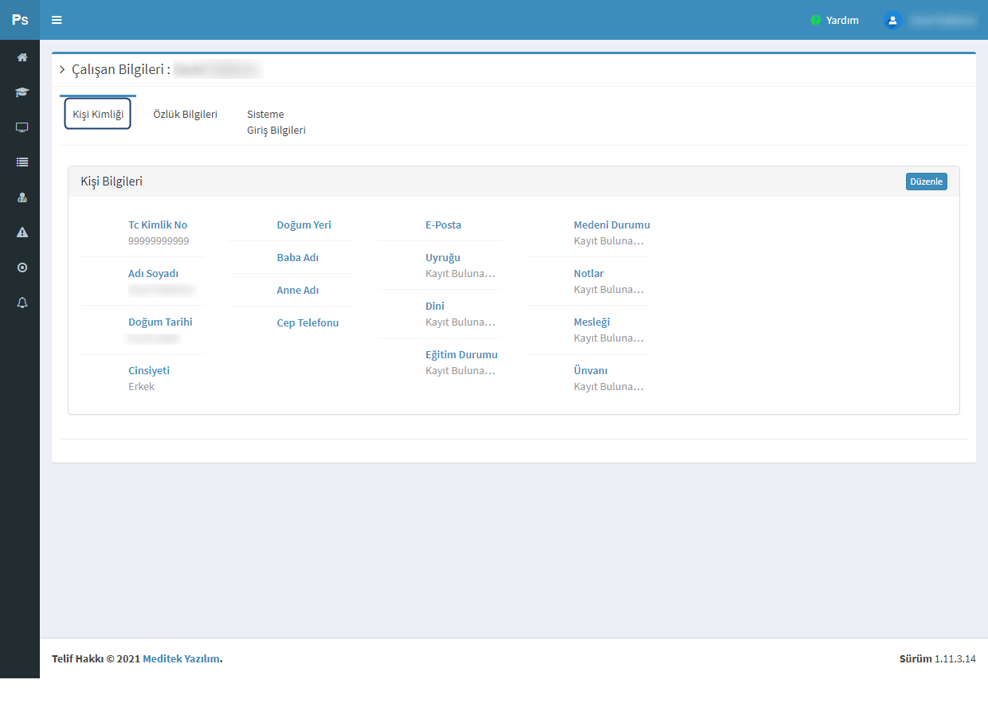The height and width of the screenshot is (703, 988).
Task: Select the Kişi Kimliği tab
Action: click(98, 114)
